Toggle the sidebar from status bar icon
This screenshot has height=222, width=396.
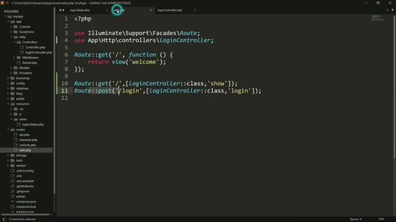tap(4, 220)
